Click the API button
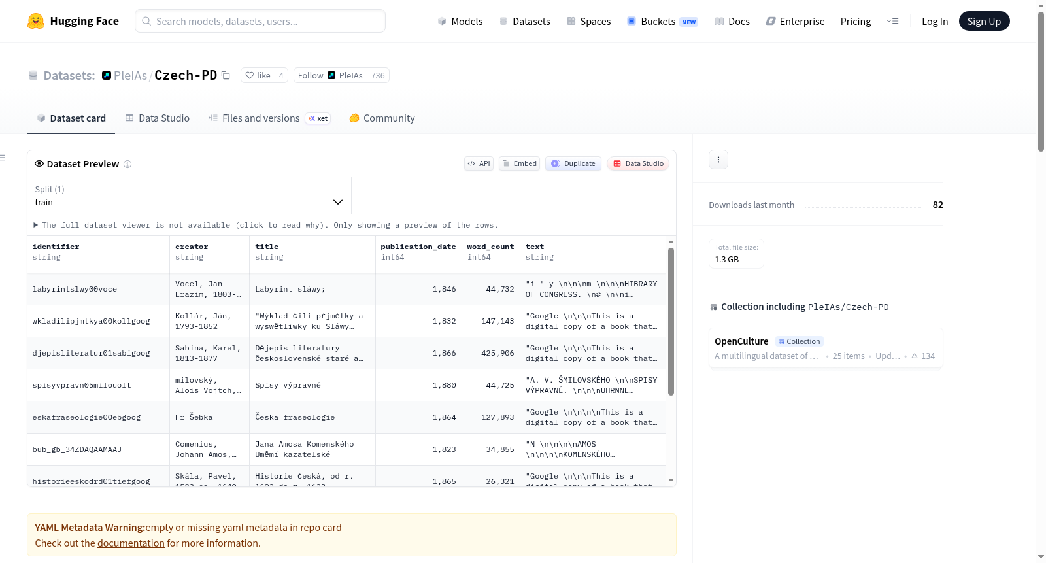This screenshot has height=563, width=1046. 479,163
